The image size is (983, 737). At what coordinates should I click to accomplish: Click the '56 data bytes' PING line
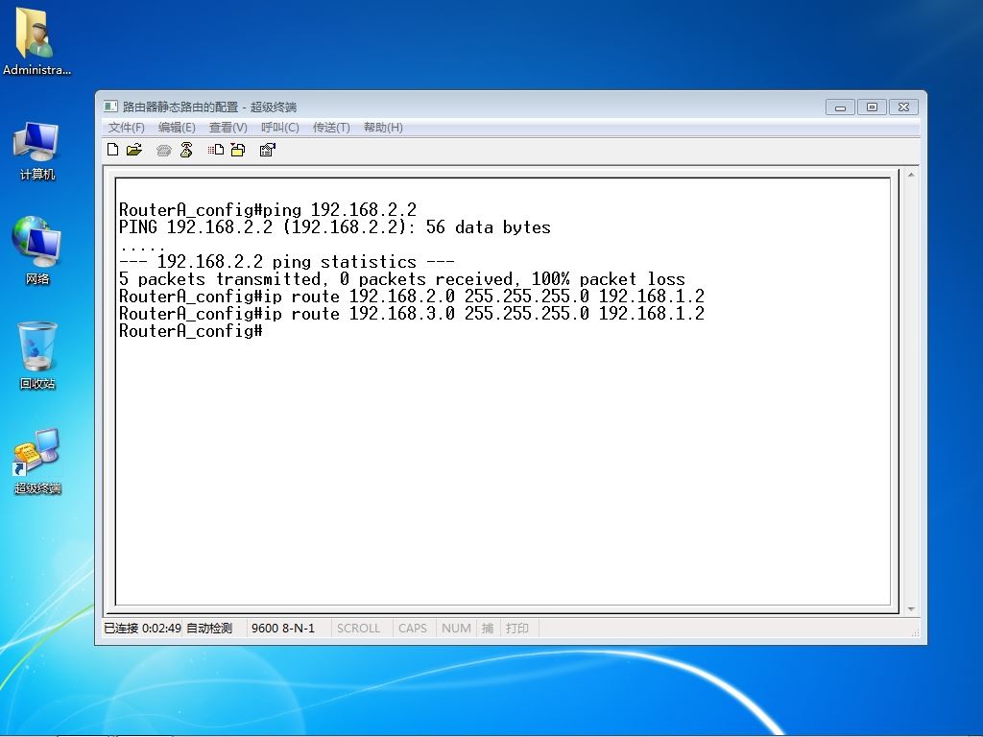pyautogui.click(x=335, y=226)
